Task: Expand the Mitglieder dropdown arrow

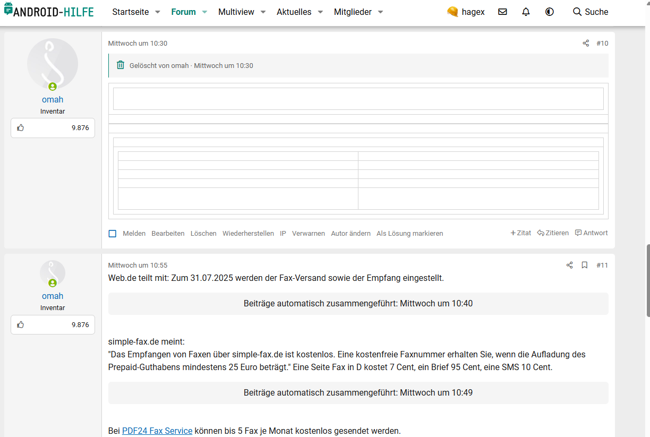Action: click(x=380, y=12)
